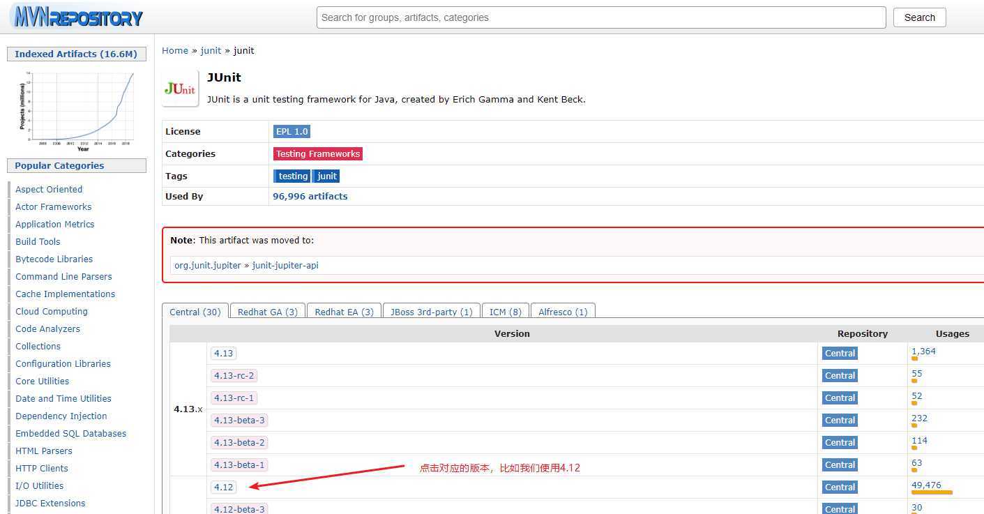
Task: Switch to the JBoss 3rd-party (1) tab
Action: (431, 312)
